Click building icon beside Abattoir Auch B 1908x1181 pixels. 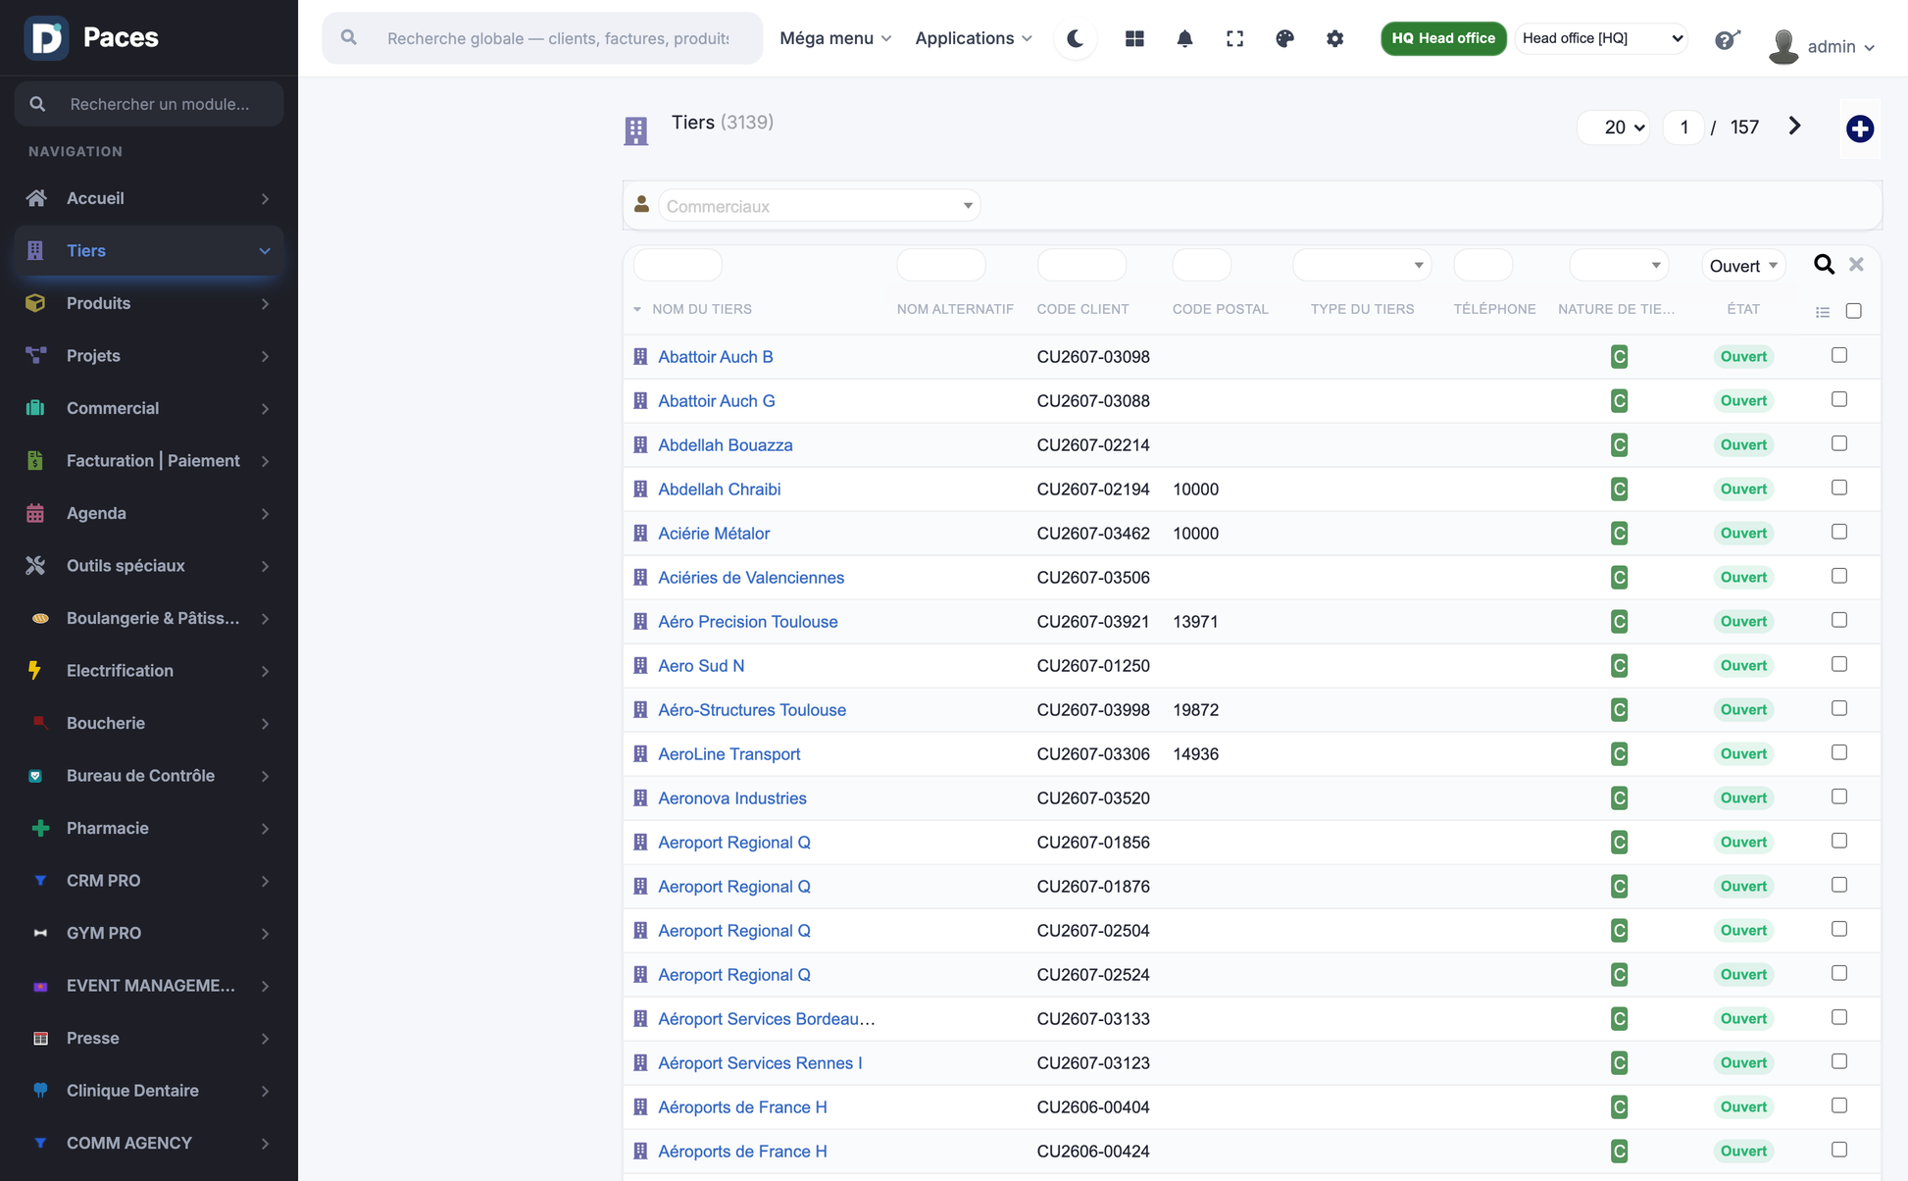click(640, 356)
